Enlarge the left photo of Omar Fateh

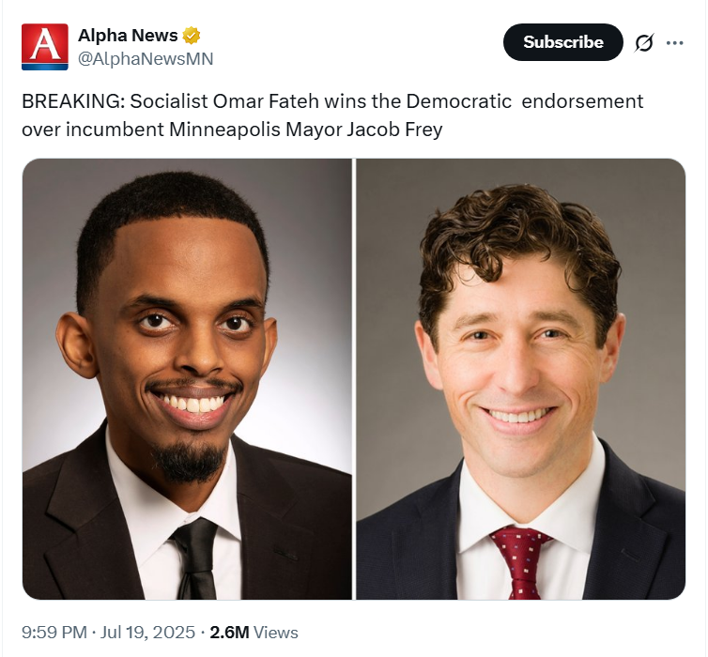coord(187,379)
